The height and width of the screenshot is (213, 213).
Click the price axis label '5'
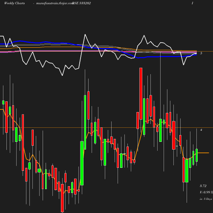(x=201, y=53)
